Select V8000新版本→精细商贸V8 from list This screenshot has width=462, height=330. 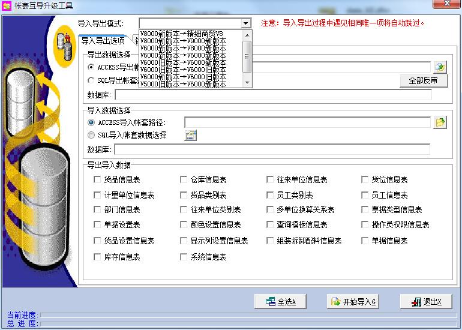click(x=181, y=34)
